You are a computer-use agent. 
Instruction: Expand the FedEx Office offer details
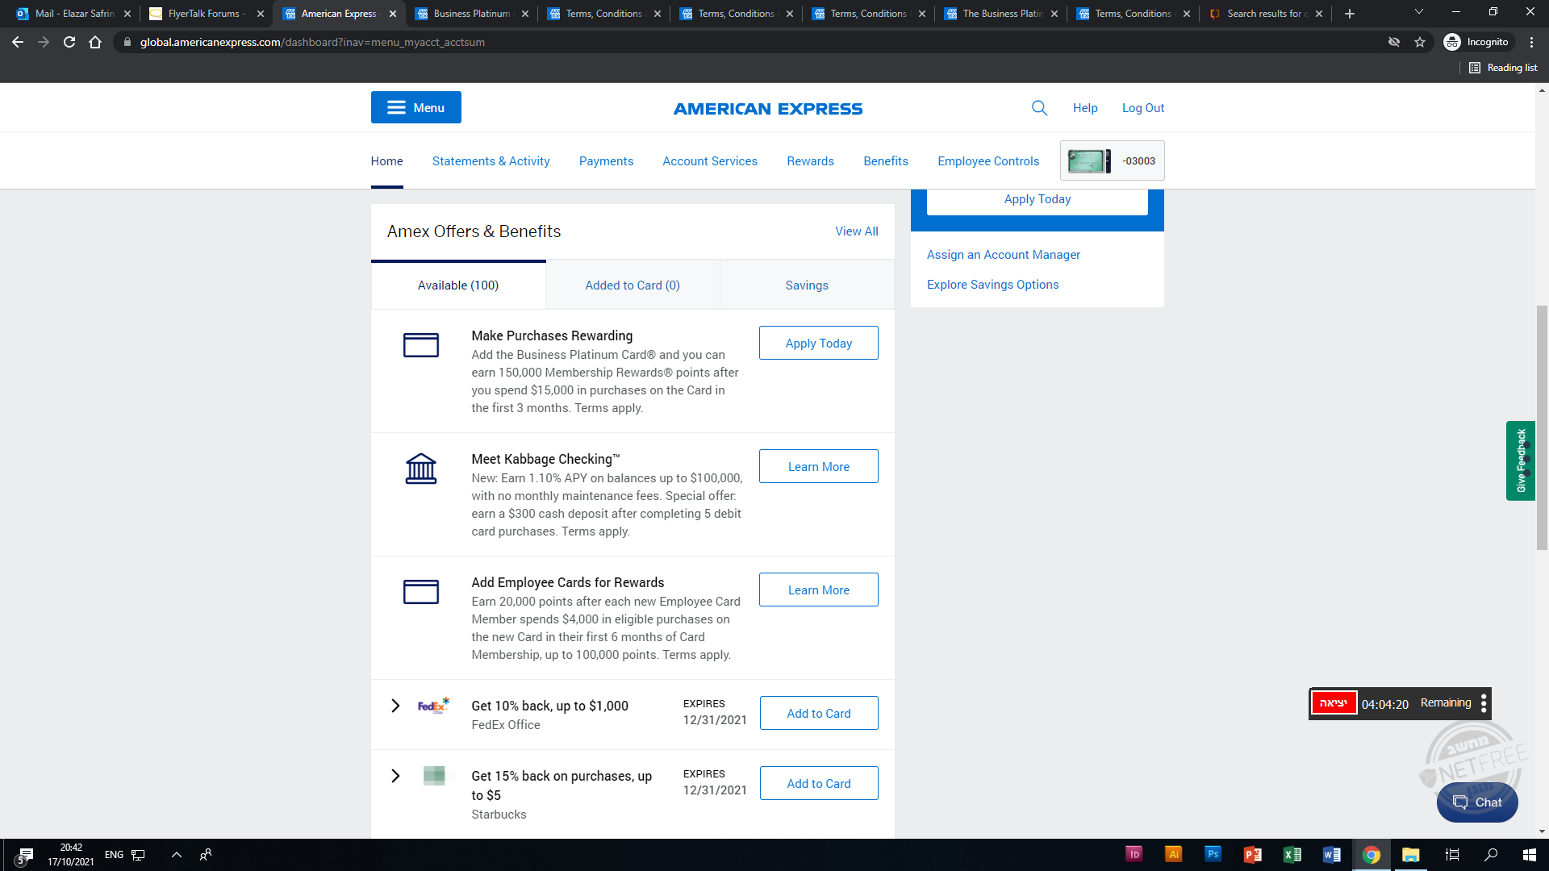(395, 706)
